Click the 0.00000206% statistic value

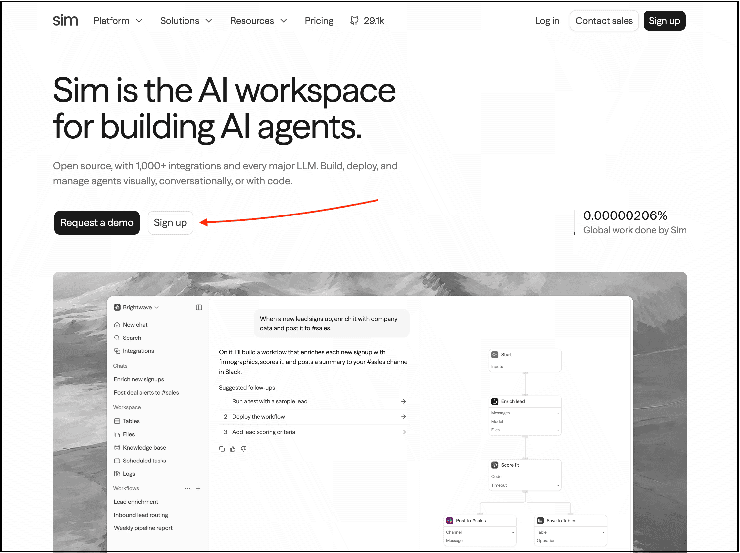click(625, 215)
